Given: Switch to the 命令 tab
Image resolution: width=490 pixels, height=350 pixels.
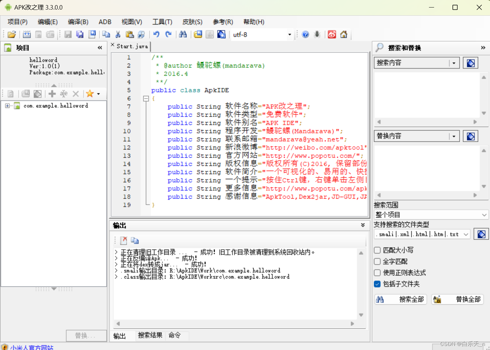Looking at the screenshot, I should pyautogui.click(x=175, y=335).
